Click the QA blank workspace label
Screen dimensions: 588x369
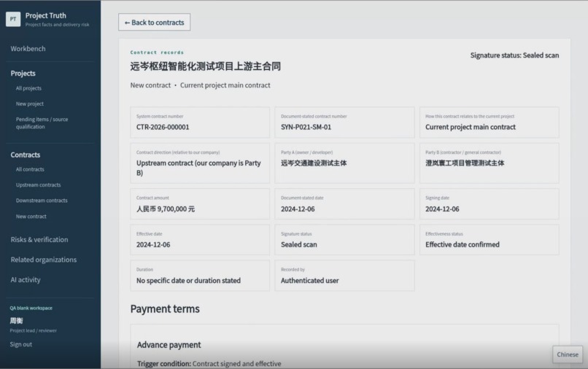[31, 308]
